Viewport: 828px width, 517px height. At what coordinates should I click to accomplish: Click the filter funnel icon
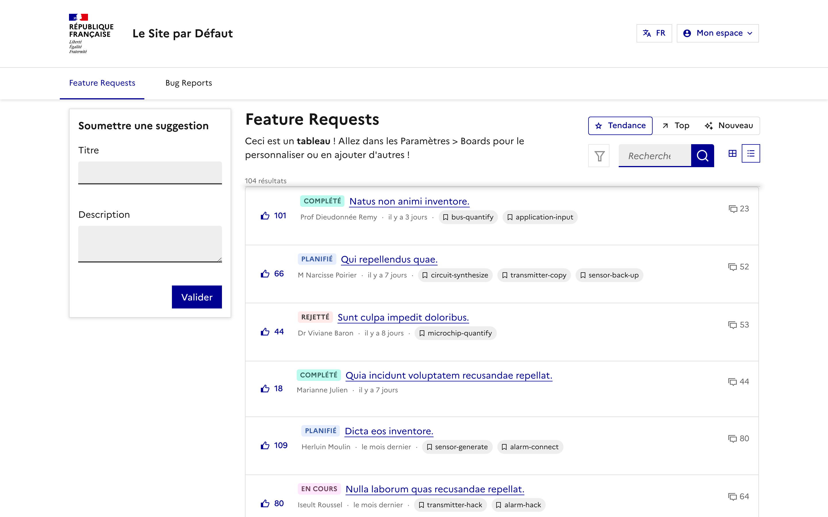599,156
